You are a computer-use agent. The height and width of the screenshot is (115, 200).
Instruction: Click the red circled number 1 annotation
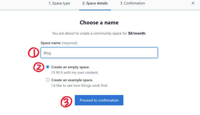(33, 53)
